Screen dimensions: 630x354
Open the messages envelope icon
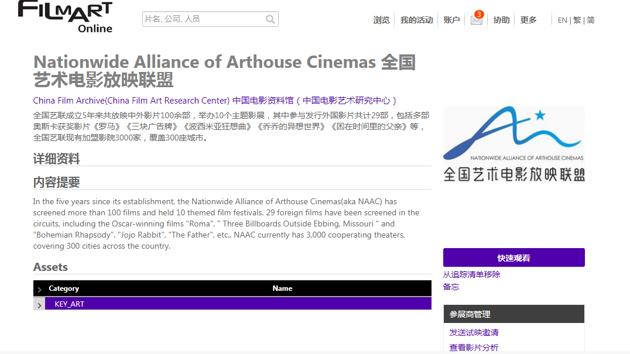(477, 20)
